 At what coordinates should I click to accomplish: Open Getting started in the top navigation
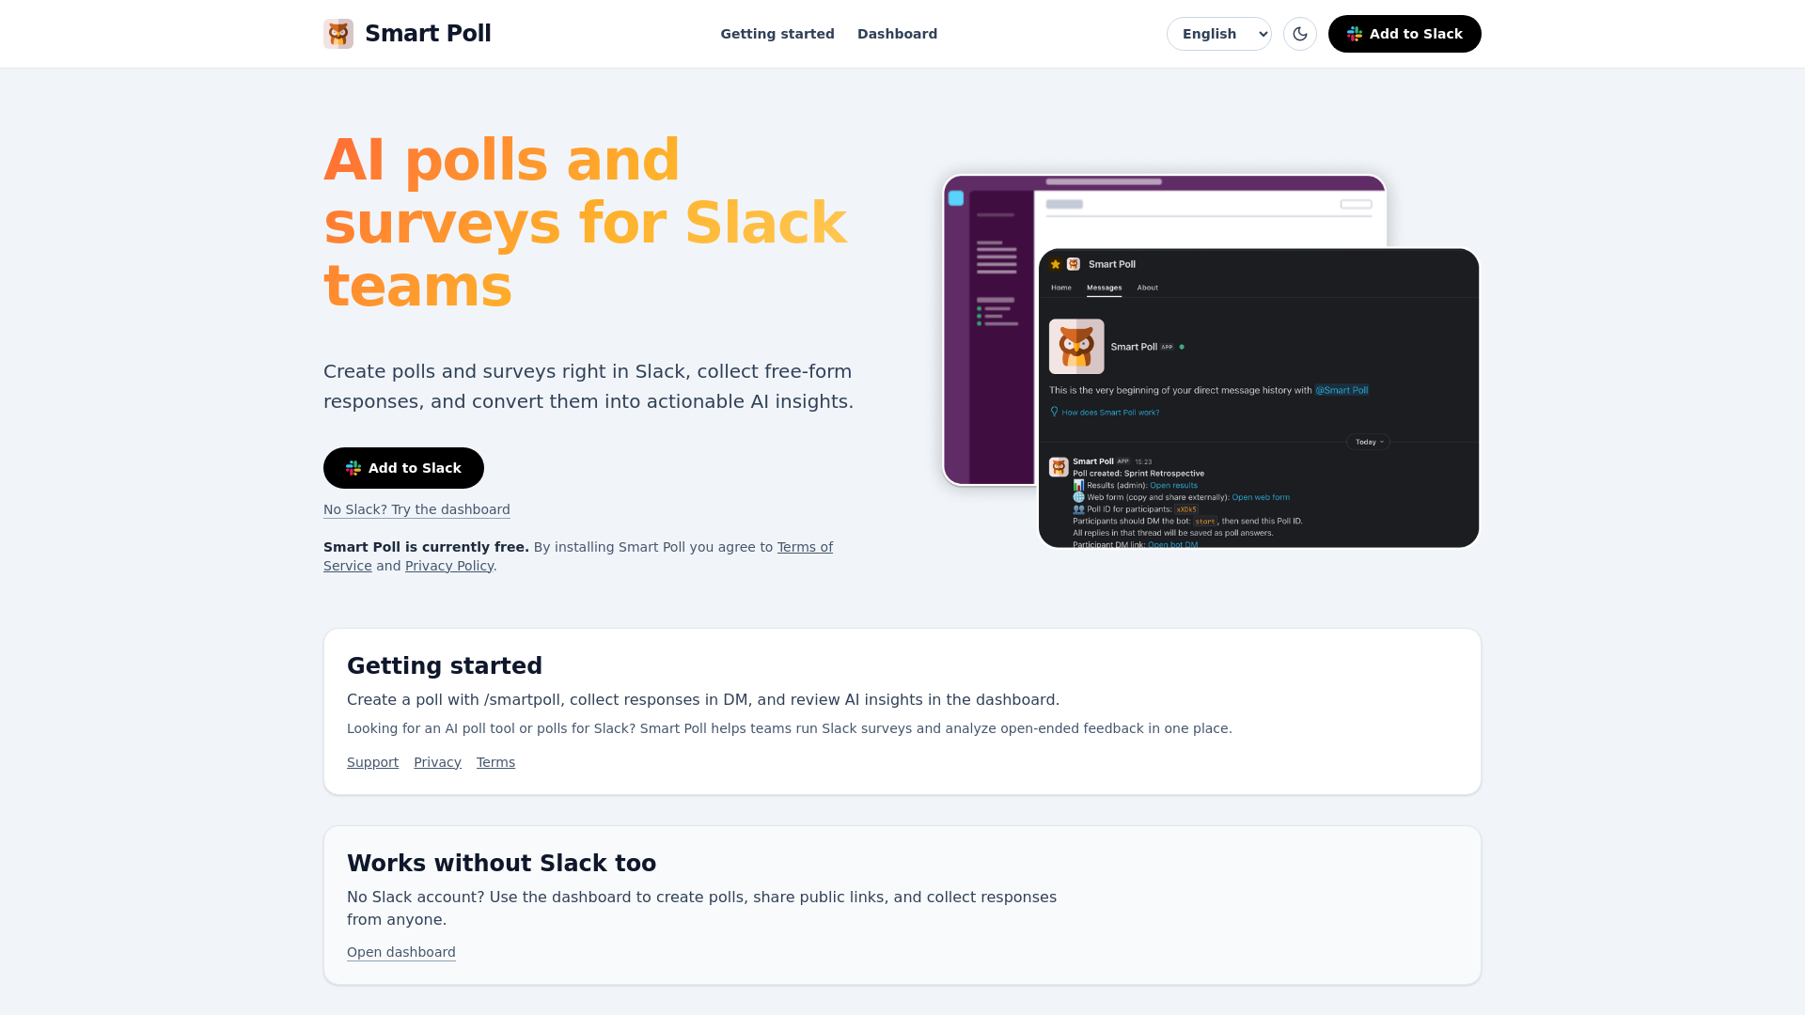pyautogui.click(x=777, y=34)
